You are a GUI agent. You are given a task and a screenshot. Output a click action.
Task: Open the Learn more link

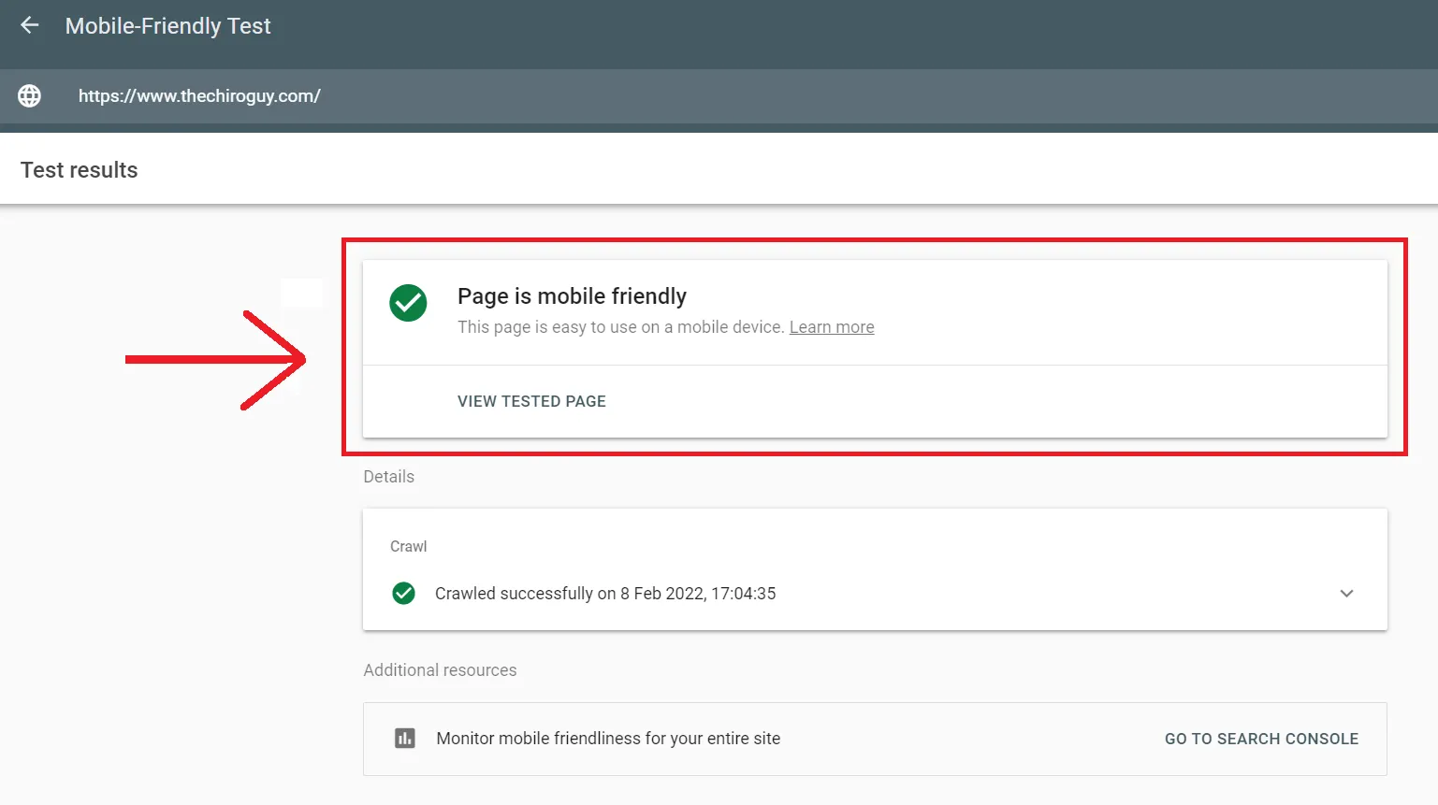[831, 327]
